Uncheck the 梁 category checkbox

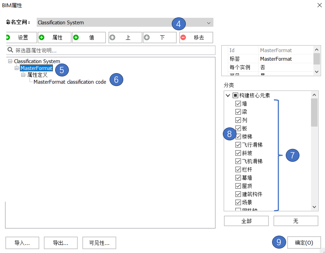tap(238, 112)
